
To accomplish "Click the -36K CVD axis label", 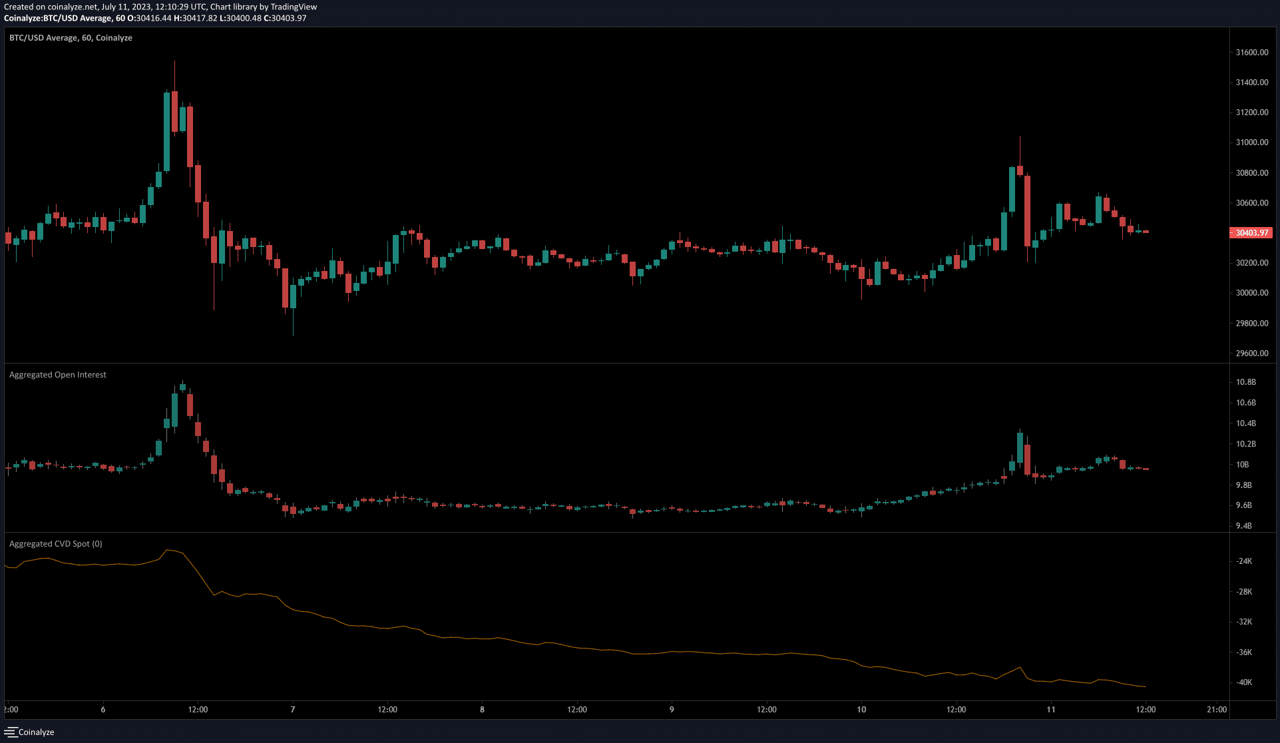I will point(1244,652).
